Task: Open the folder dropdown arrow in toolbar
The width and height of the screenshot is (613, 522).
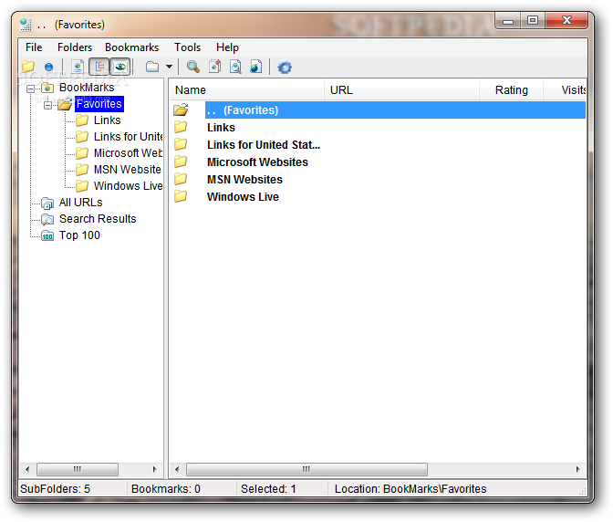Action: pyautogui.click(x=169, y=67)
